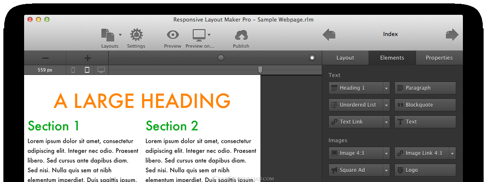
Task: Minimize window with yellow button
Action: click(x=38, y=19)
